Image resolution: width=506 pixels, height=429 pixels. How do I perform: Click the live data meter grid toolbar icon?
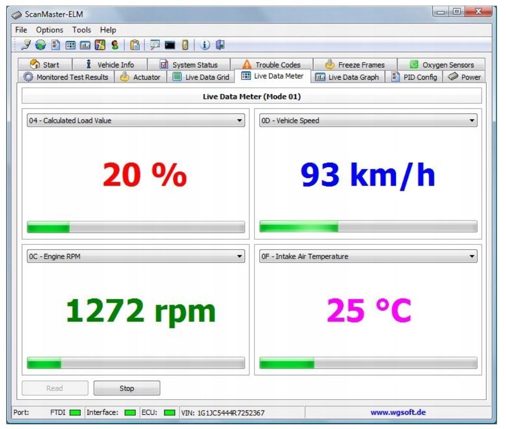[x=70, y=45]
